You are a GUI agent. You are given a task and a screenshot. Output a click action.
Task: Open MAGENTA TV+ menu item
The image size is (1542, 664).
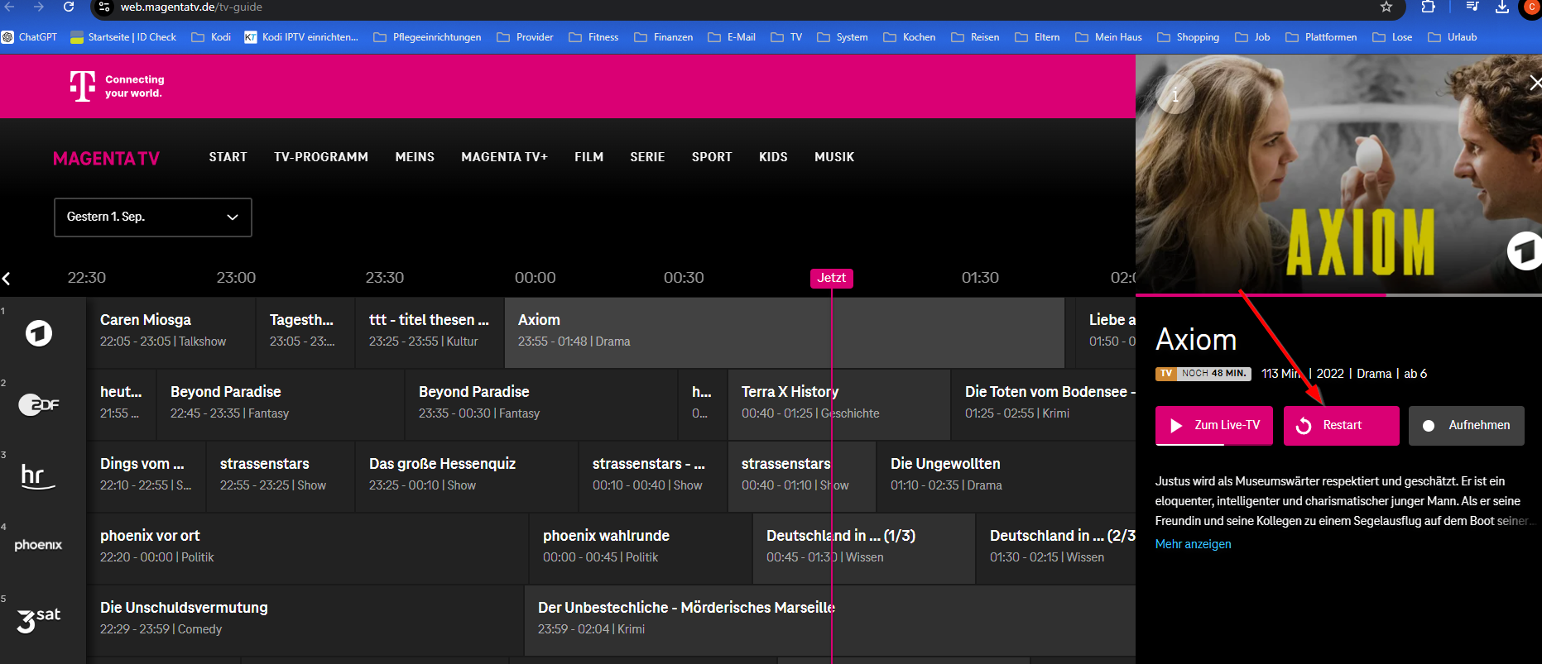[x=504, y=157]
